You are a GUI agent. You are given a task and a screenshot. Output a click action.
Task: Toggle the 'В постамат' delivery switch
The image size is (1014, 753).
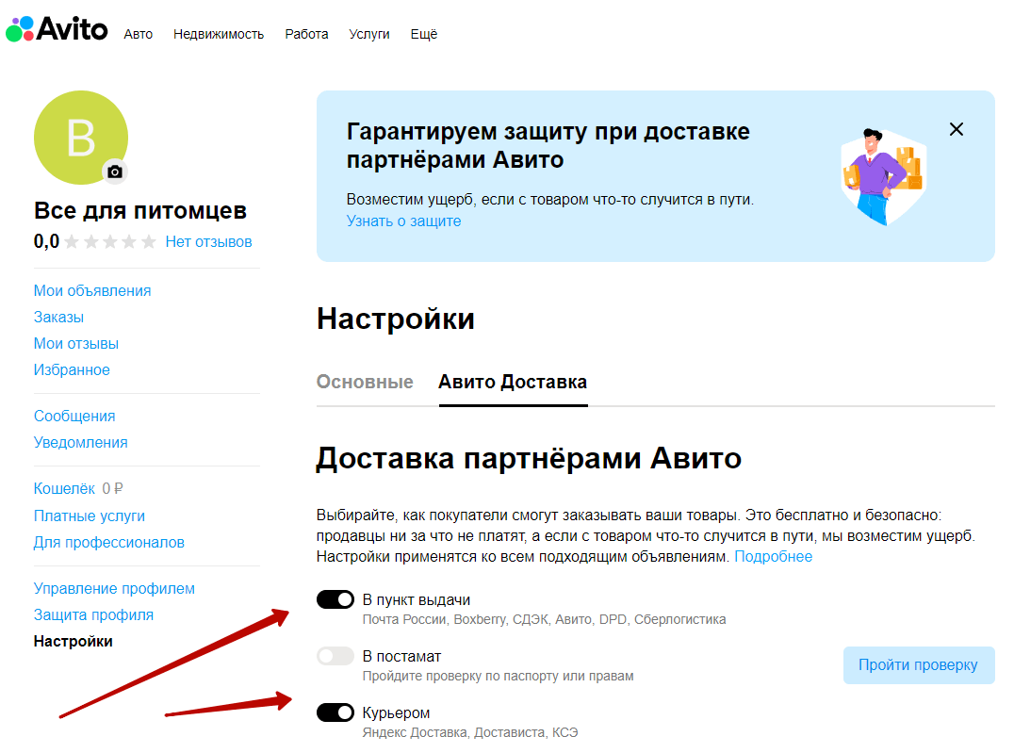click(x=335, y=656)
